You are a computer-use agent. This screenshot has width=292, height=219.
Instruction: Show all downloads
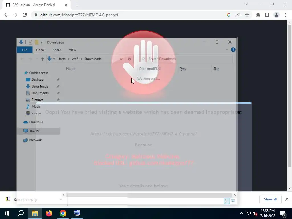[x=270, y=199]
